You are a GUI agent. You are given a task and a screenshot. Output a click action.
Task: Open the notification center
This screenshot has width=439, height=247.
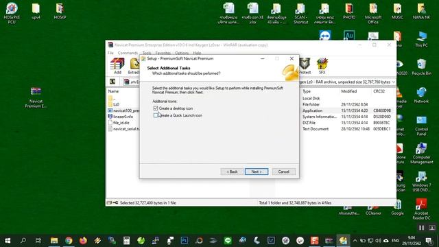click(429, 241)
